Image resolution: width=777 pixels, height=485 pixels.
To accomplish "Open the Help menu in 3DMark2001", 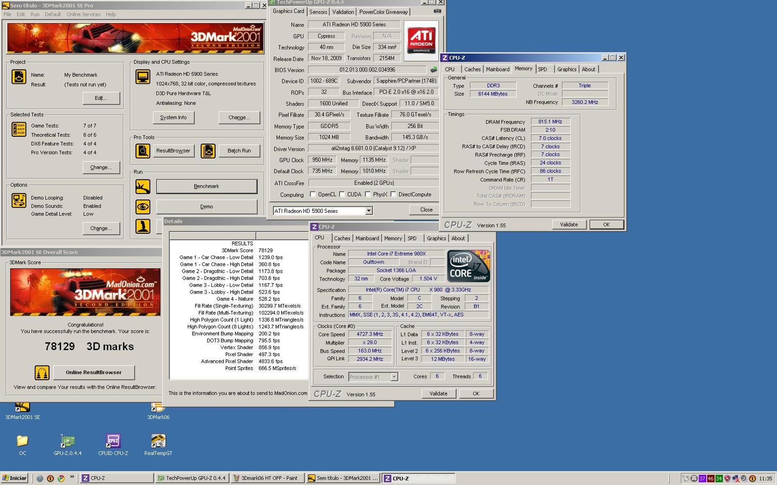I will pos(111,15).
